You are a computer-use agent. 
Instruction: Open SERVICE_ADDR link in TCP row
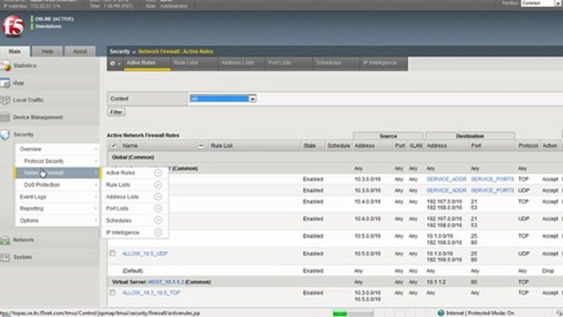pyautogui.click(x=447, y=179)
